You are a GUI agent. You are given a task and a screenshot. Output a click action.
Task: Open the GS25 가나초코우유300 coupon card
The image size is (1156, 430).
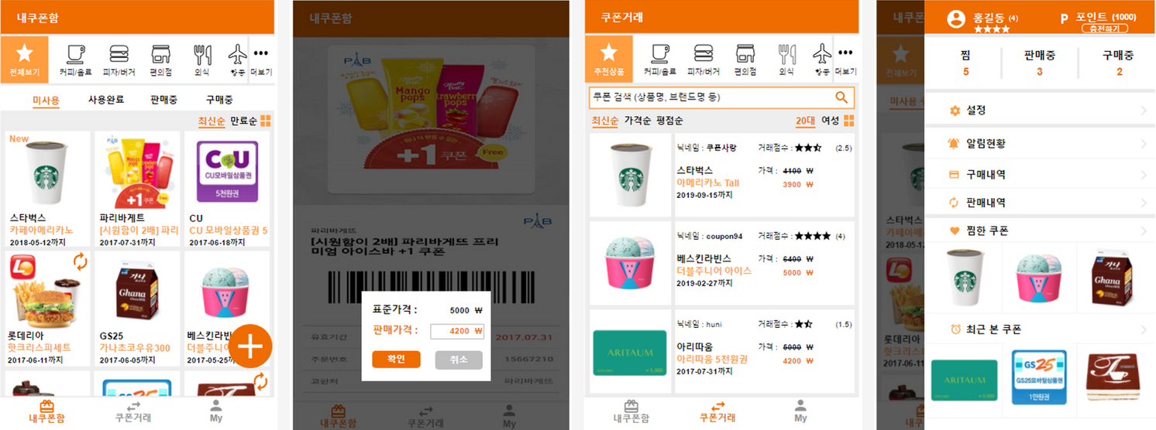pos(137,309)
